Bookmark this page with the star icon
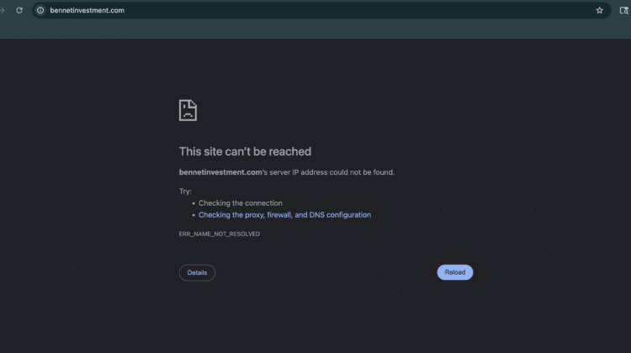This screenshot has height=353, width=631. (x=600, y=10)
